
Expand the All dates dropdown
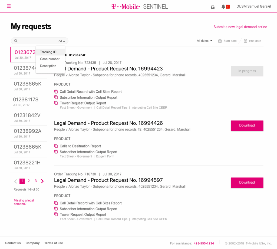205,41
